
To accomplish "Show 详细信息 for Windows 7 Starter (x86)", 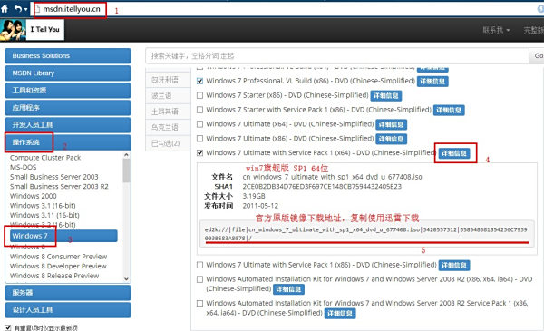I will [x=386, y=96].
